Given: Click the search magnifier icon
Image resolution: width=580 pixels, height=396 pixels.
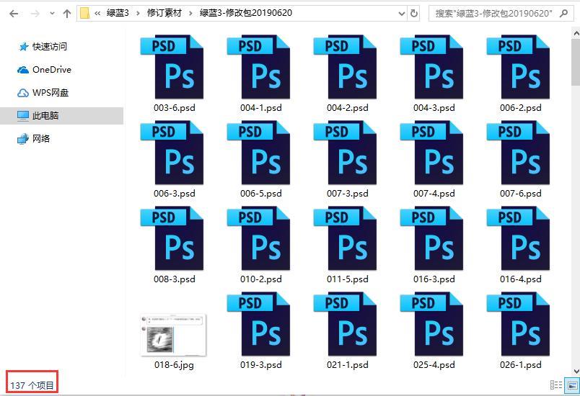Looking at the screenshot, I should [563, 14].
